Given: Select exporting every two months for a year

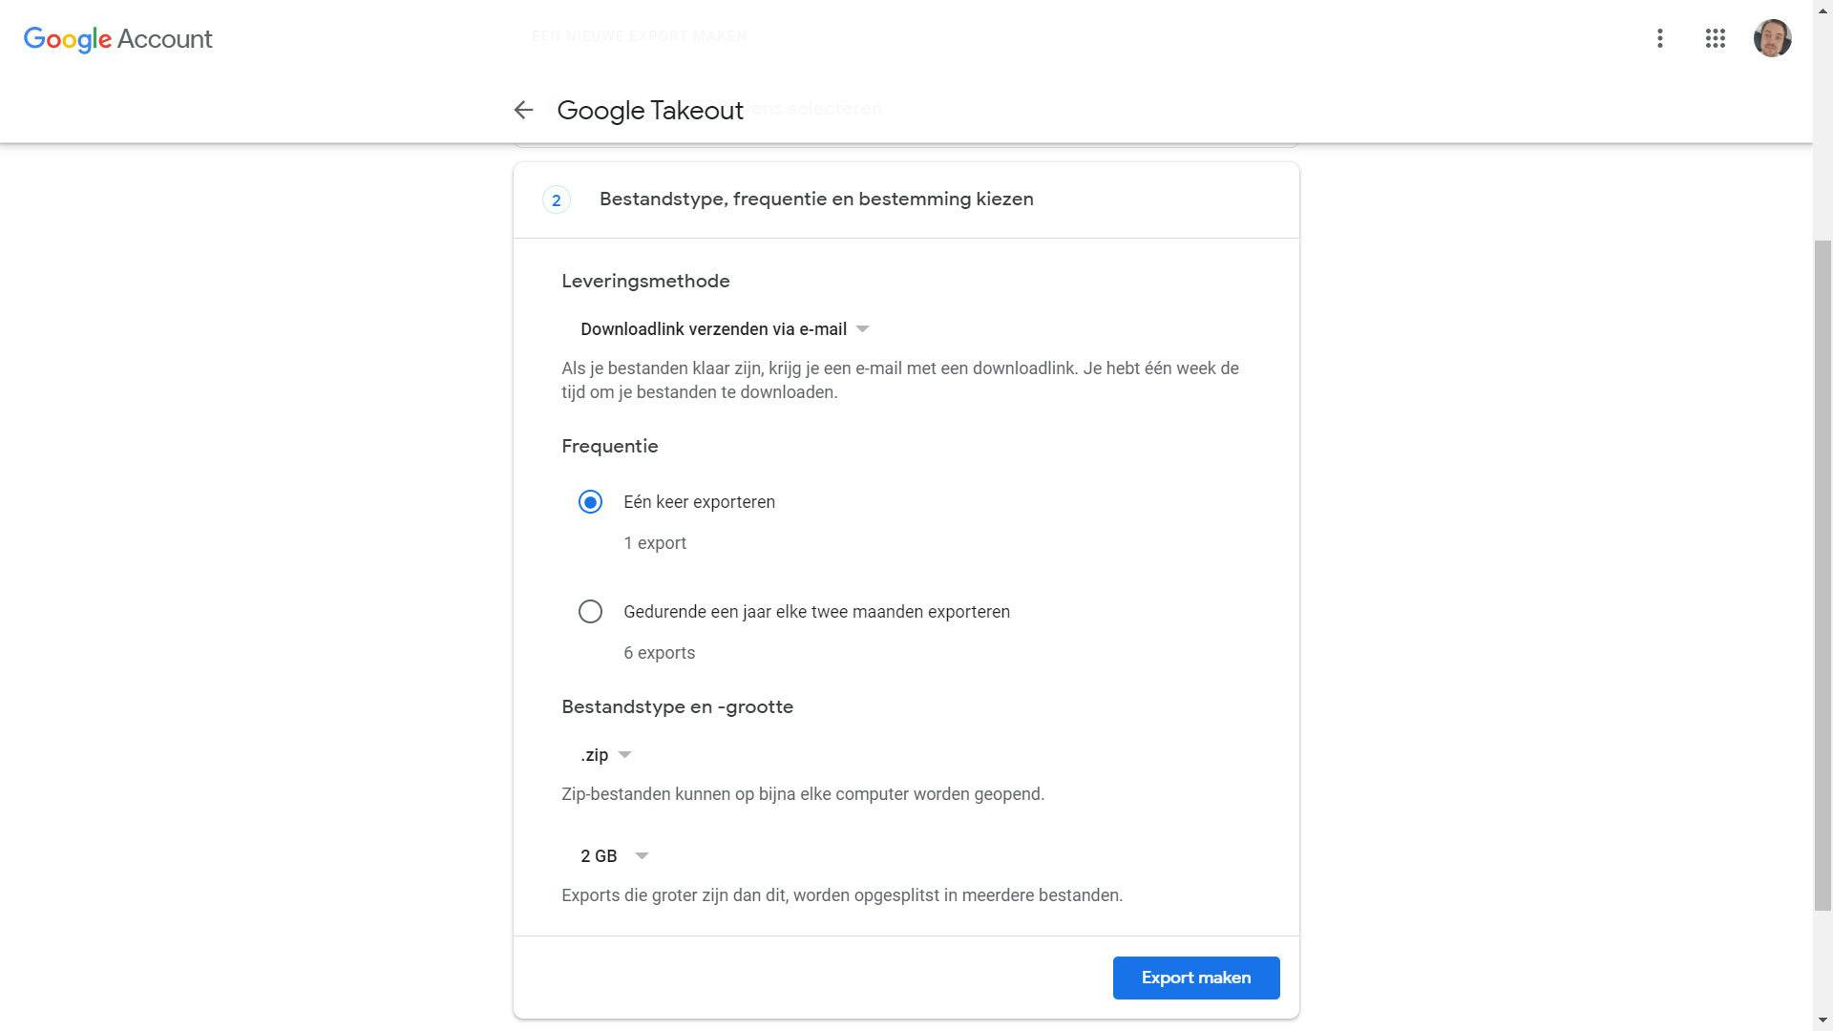Looking at the screenshot, I should pos(590,612).
